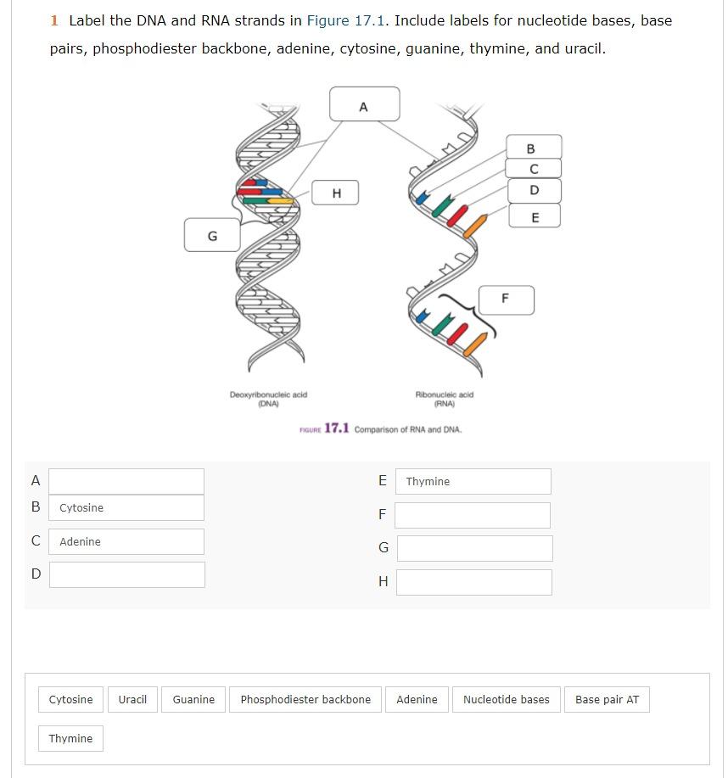Image resolution: width=728 pixels, height=778 pixels.
Task: Click diagram label box A
Action: pyautogui.click(x=364, y=104)
